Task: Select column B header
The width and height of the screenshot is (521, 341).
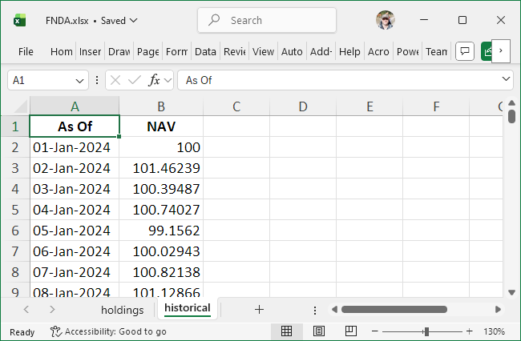Action: point(161,106)
